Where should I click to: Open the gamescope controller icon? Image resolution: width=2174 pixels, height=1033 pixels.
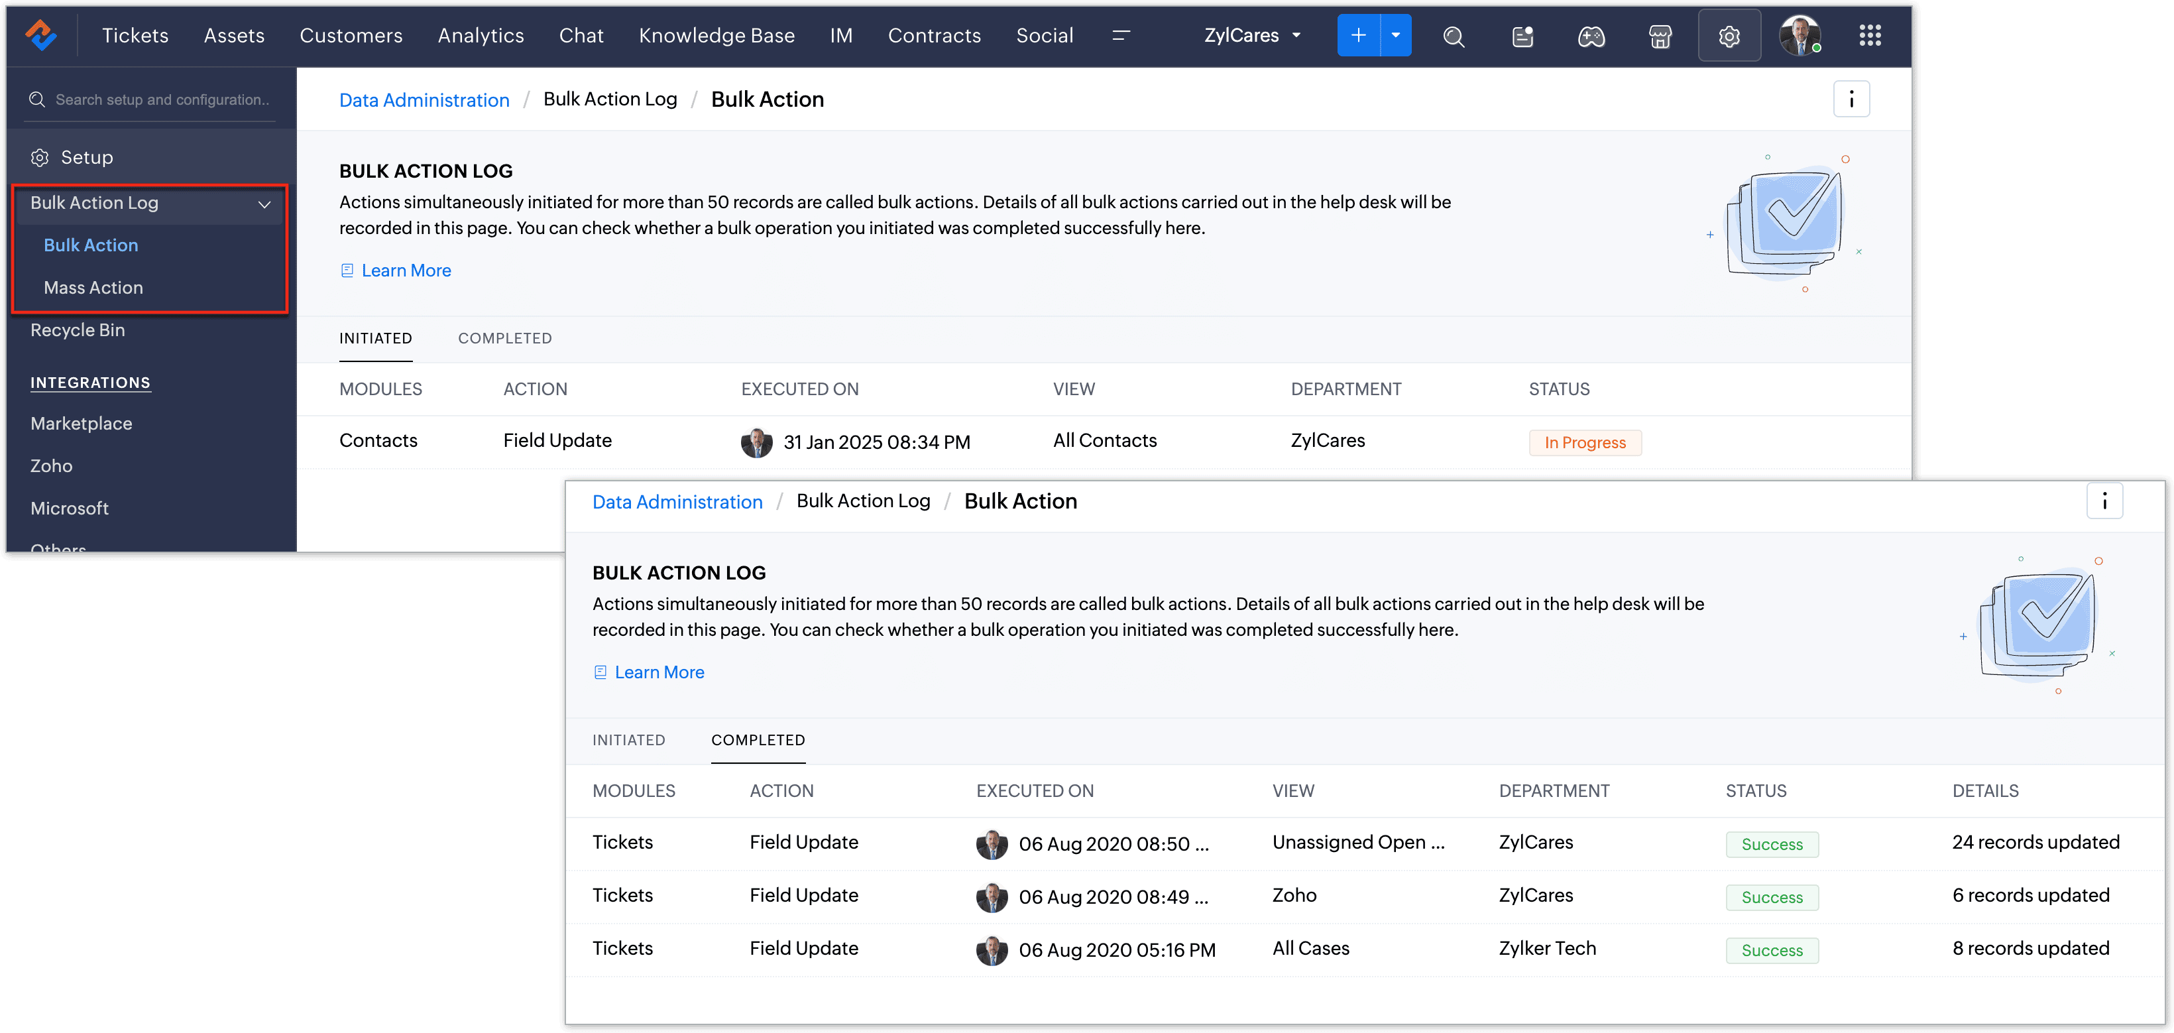click(x=1591, y=36)
